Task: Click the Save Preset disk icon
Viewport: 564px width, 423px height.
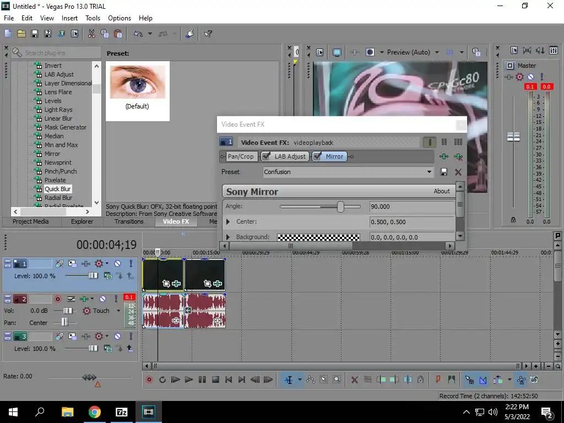Action: [x=444, y=172]
